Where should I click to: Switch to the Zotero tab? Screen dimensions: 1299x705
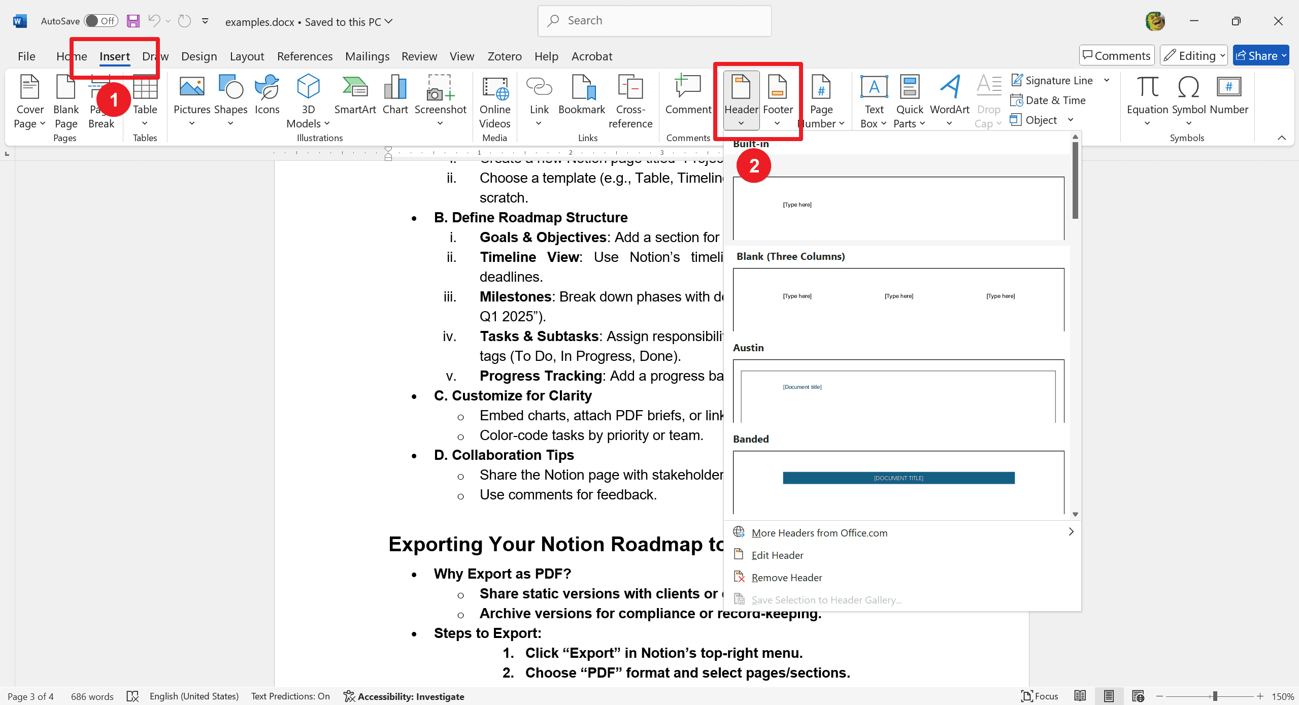[x=504, y=56]
